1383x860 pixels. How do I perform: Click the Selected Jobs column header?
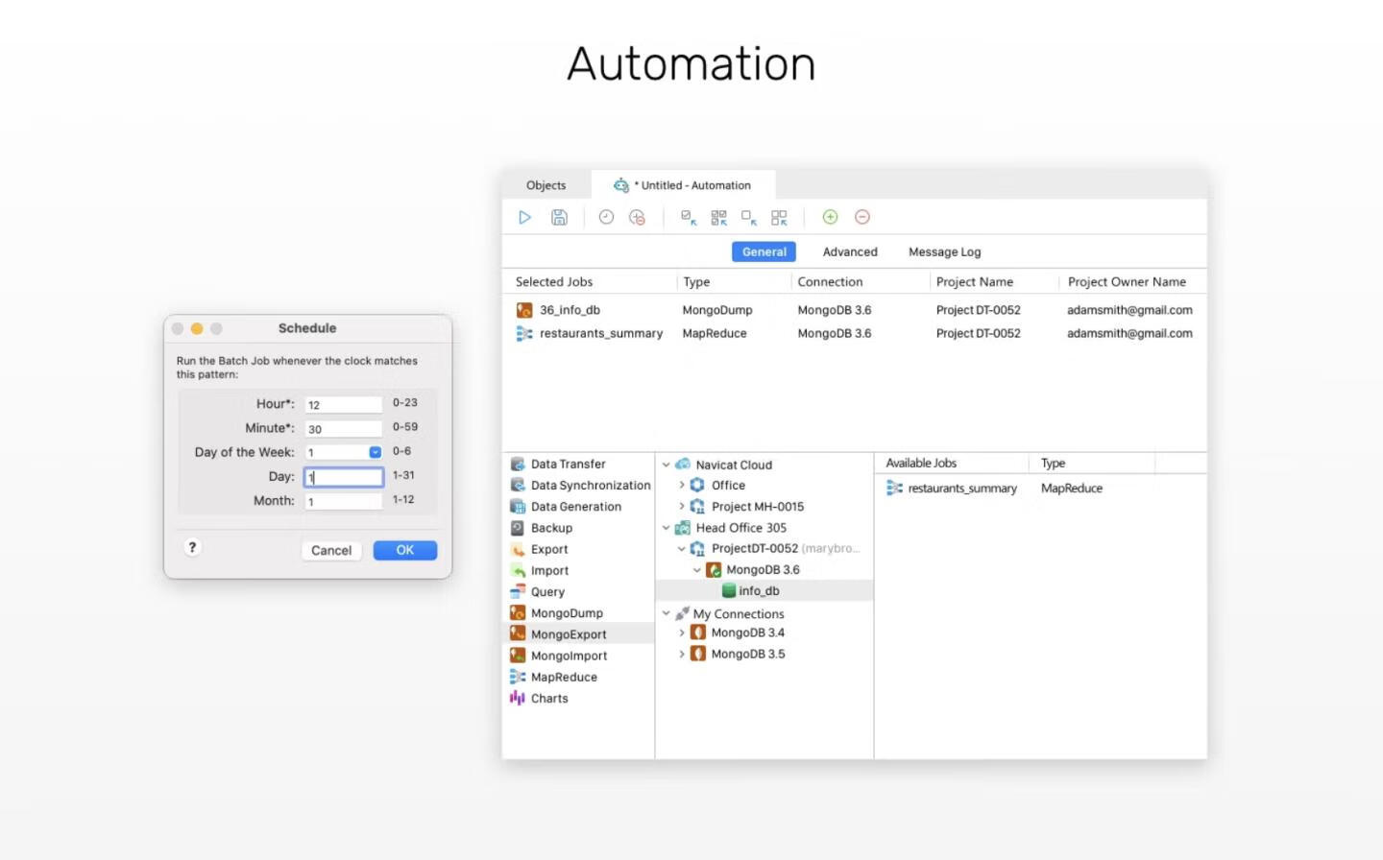pyautogui.click(x=553, y=281)
